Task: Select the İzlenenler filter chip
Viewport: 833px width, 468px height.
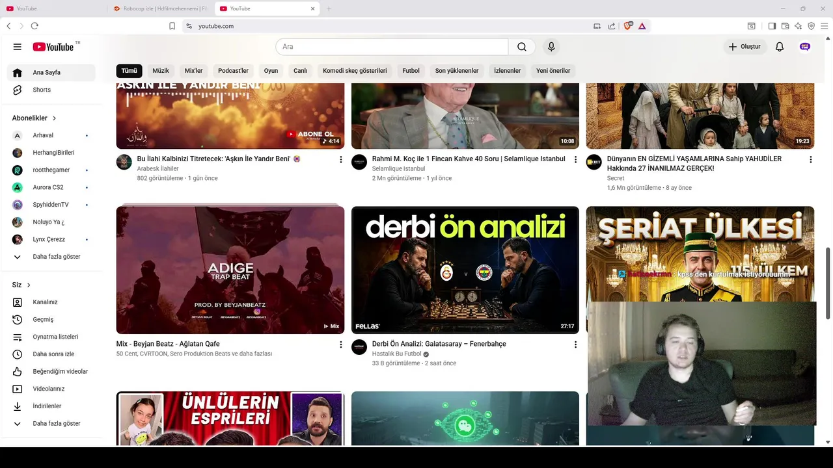Action: pos(508,71)
